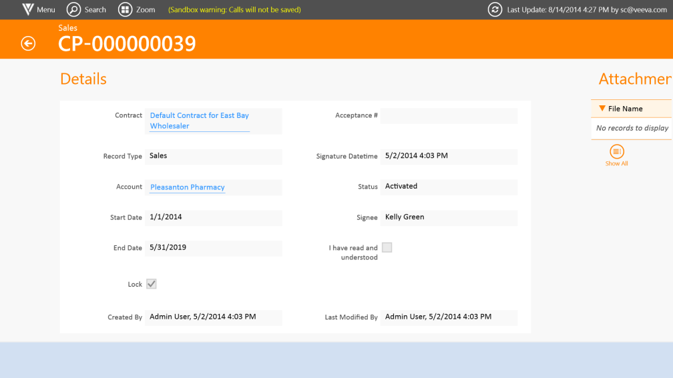Click the End Date field
This screenshot has height=378, width=673.
click(213, 248)
